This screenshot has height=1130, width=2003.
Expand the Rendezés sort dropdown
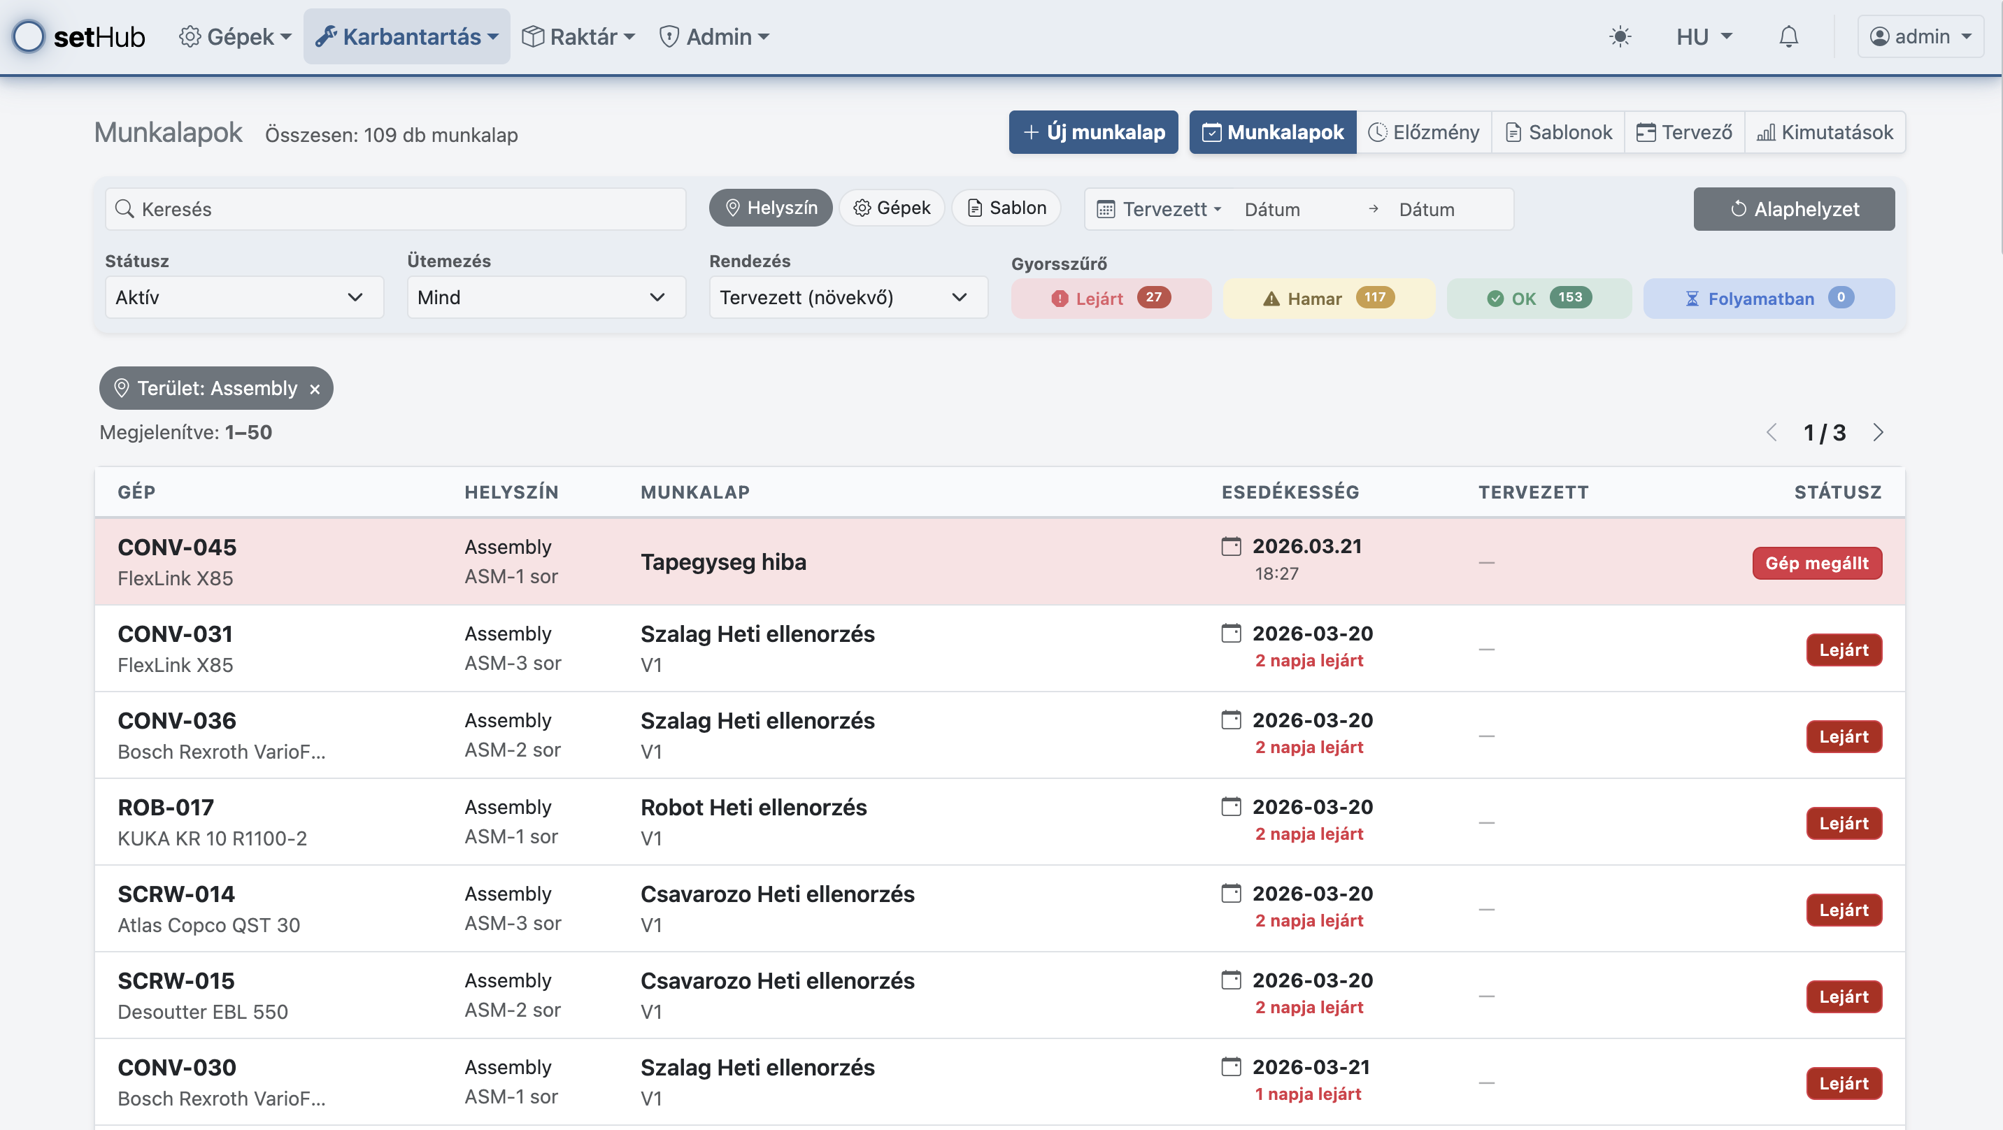pyautogui.click(x=848, y=297)
